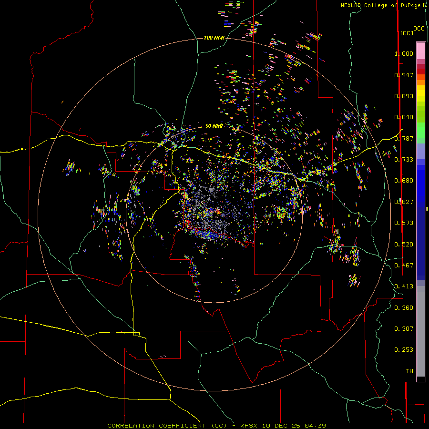429x429 pixels.
Task: Click the 0.307 scale value
Action: pyautogui.click(x=404, y=329)
